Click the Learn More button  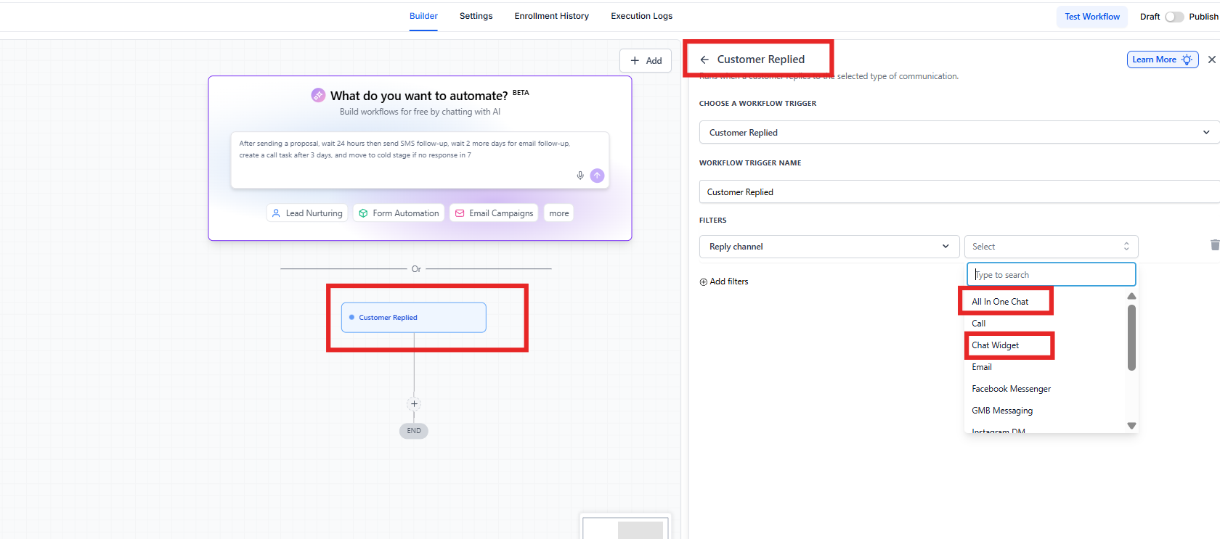coord(1162,59)
